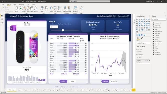Expand the Filters pane
This screenshot has height=94, width=167.
[134, 16]
